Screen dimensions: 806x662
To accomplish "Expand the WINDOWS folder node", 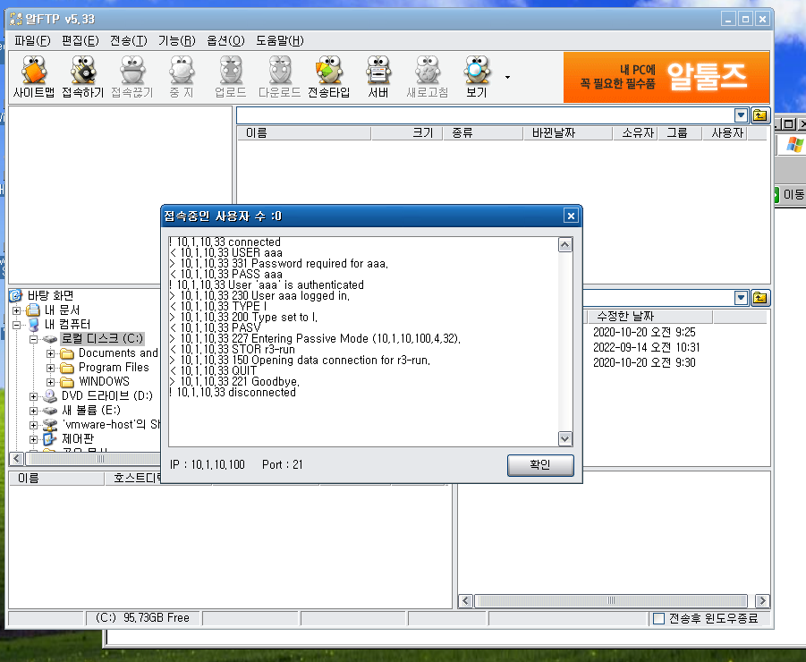I will 50,382.
